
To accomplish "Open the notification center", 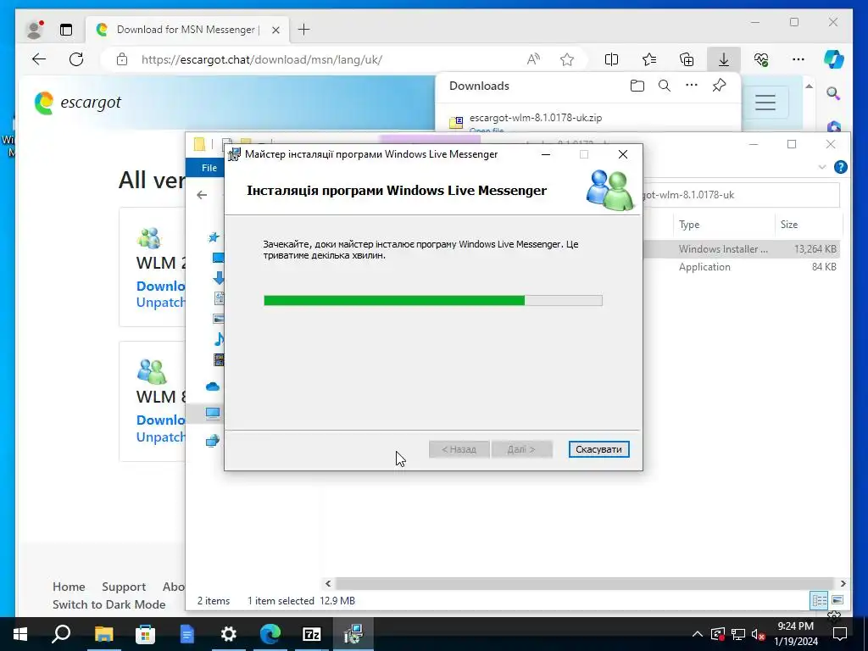I will (840, 634).
